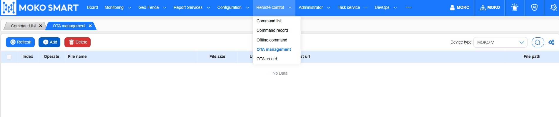Open the alarm siren notifications icon

[x=515, y=7]
